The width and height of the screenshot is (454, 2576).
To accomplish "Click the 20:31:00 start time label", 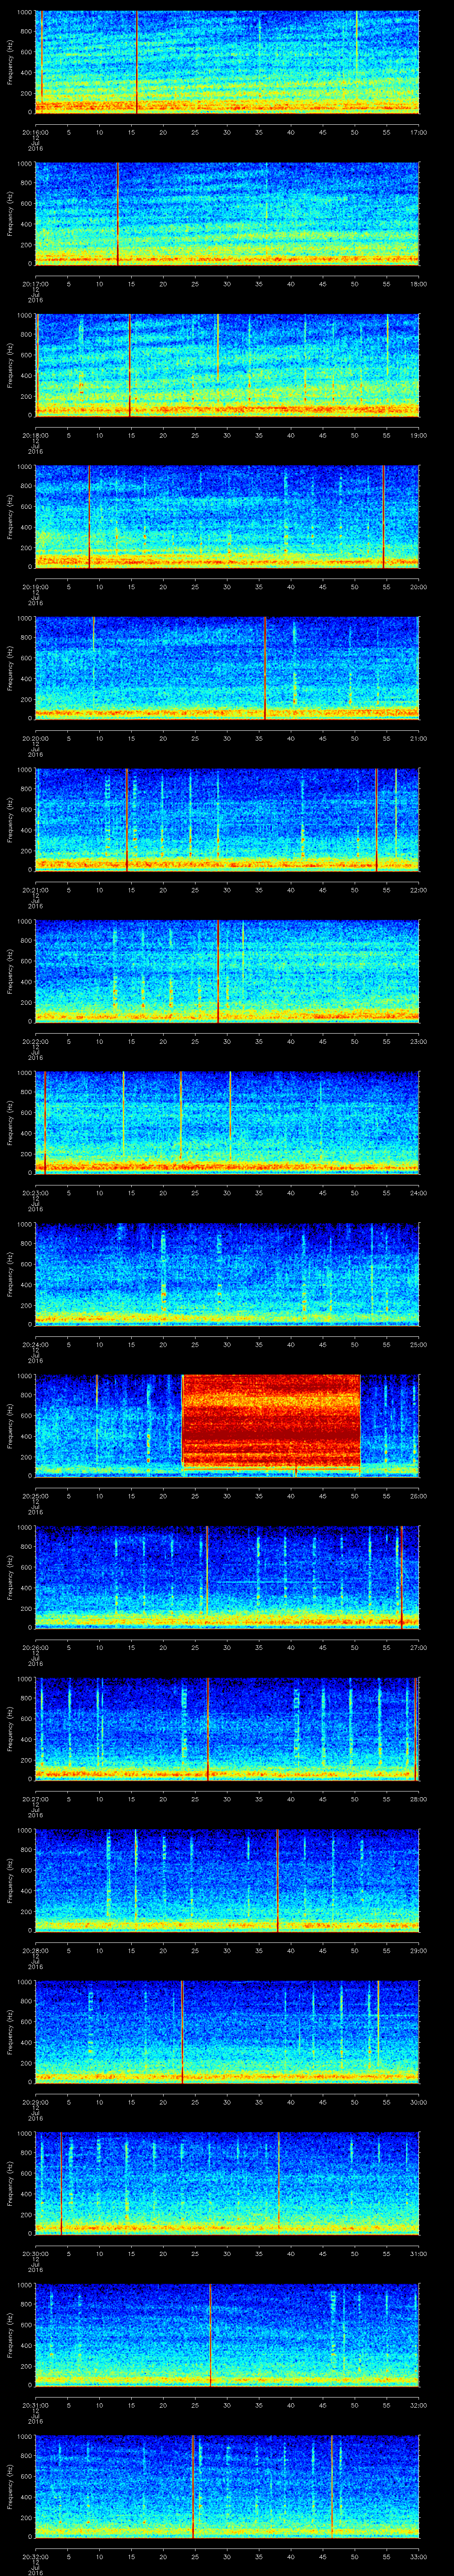I will 36,2404.
